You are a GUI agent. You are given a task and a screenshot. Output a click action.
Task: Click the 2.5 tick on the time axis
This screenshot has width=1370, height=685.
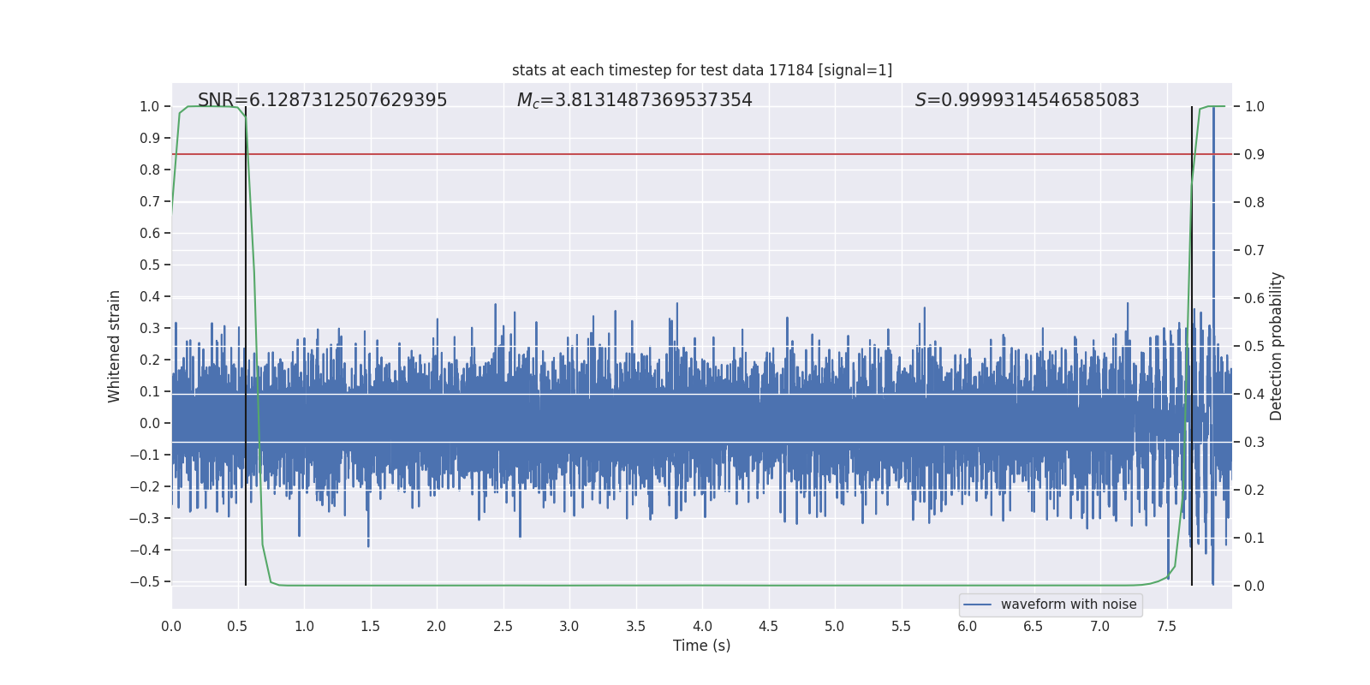(x=503, y=626)
